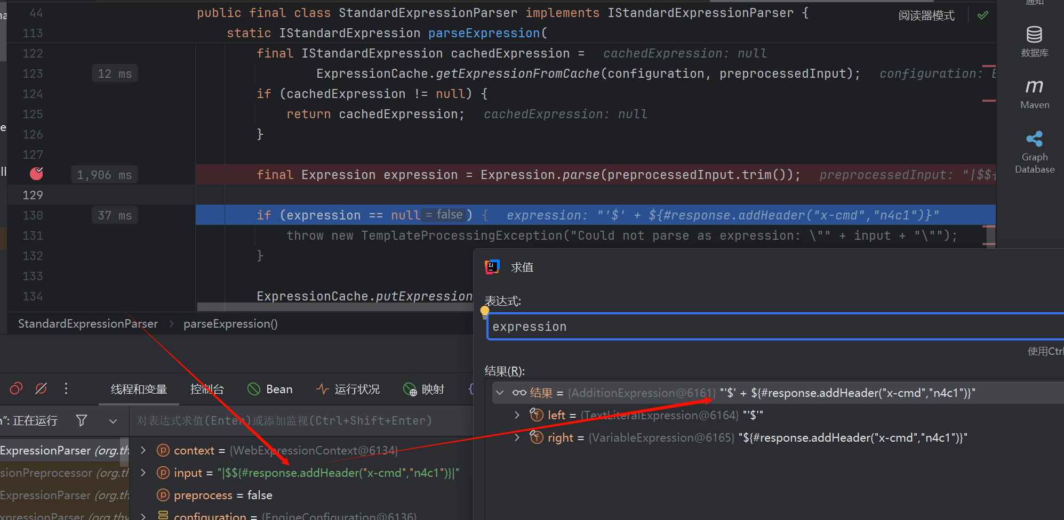The height and width of the screenshot is (520, 1064).
Task: Open the Maven tool window
Action: pos(1034,93)
